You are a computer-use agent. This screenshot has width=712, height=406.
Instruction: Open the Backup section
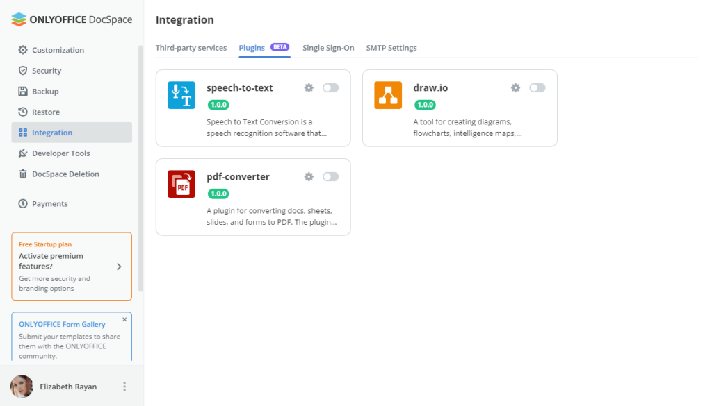(46, 91)
